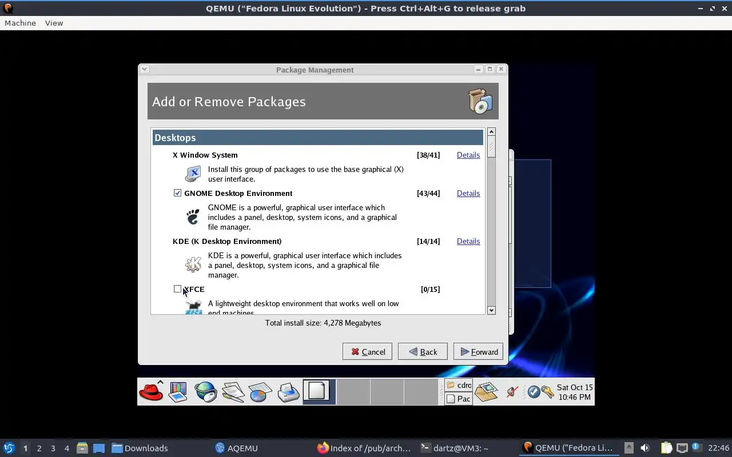Click the authentication keys tray icon
The image size is (732, 457).
(x=547, y=392)
